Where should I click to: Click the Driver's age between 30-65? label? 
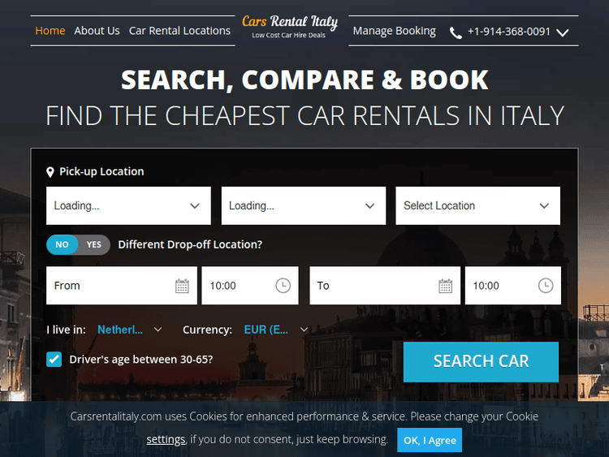pos(141,360)
